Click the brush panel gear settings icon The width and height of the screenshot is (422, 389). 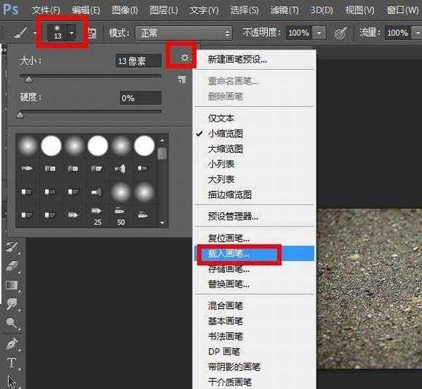185,58
